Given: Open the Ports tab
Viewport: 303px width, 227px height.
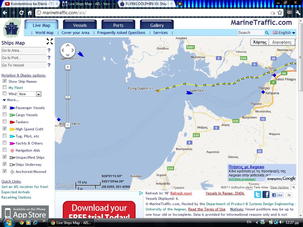Looking at the screenshot, I should tap(118, 25).
